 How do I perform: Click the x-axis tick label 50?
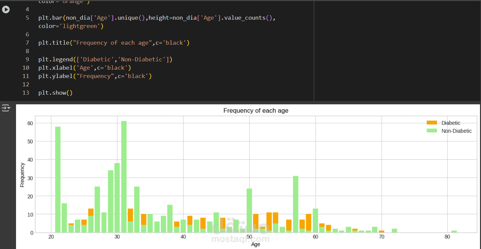pos(249,237)
